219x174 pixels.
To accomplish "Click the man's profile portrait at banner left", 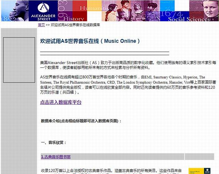I will tap(17, 11).
